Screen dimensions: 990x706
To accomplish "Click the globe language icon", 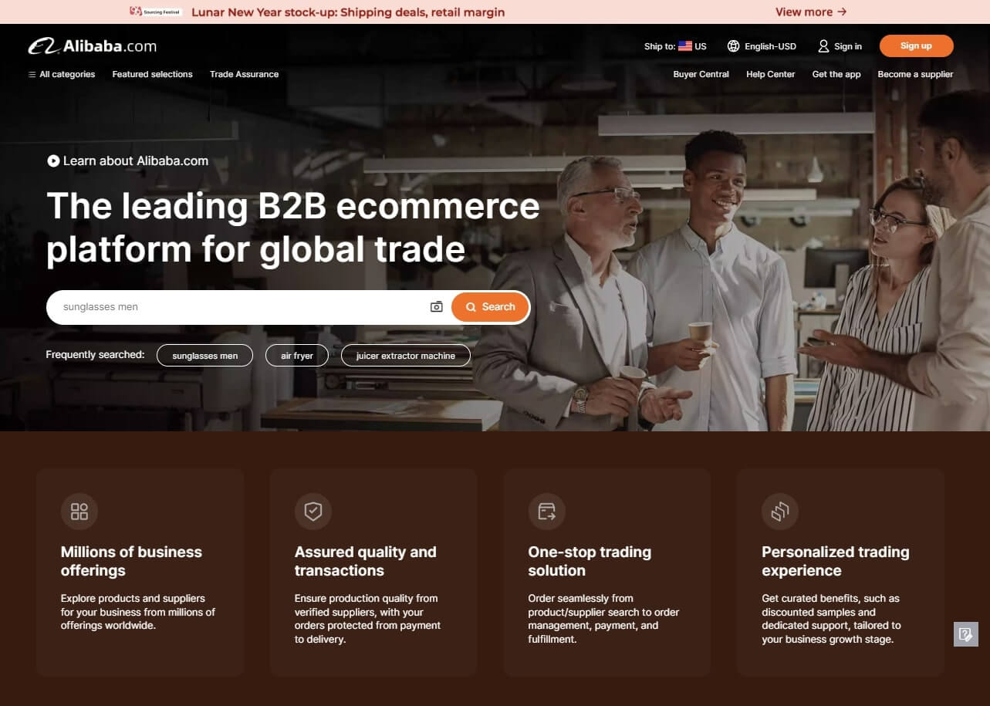I will [x=733, y=46].
